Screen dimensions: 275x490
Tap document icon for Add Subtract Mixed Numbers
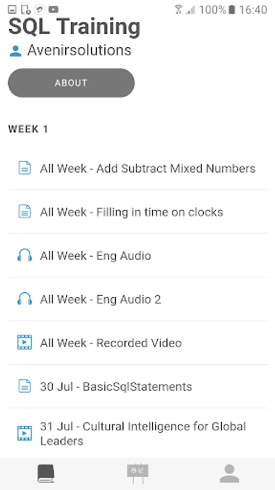24,168
